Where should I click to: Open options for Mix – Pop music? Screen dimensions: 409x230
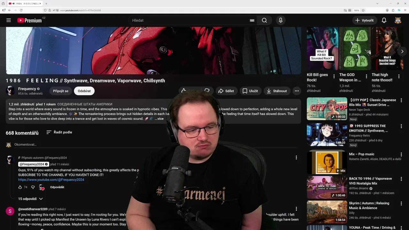[401, 154]
